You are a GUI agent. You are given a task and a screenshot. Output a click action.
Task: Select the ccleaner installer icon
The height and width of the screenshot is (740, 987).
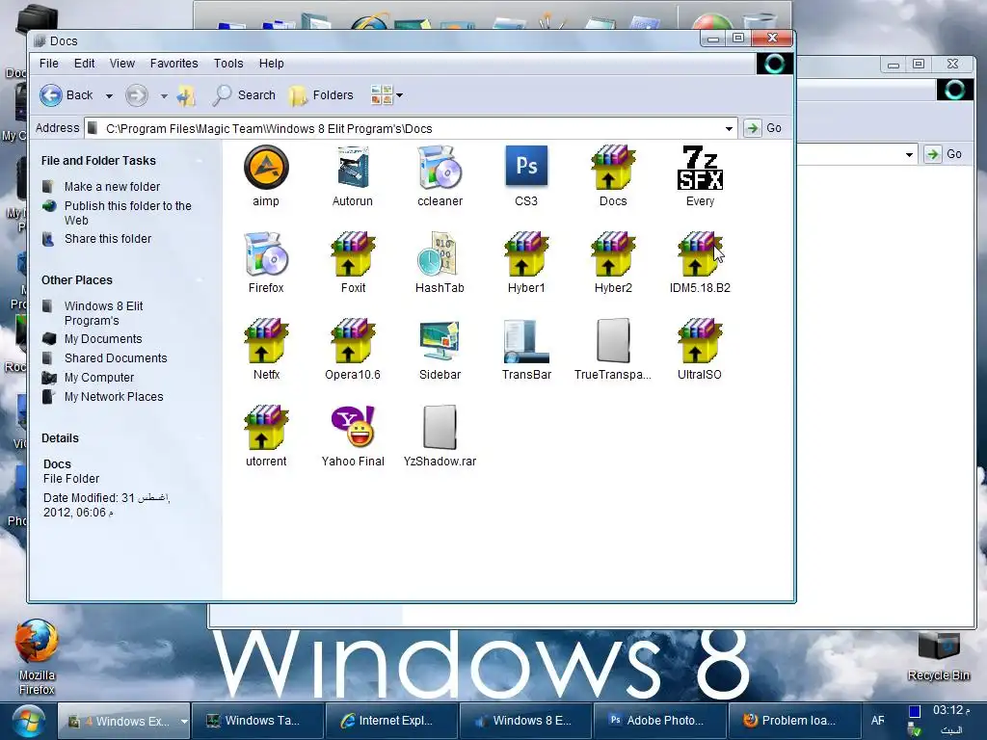click(x=440, y=168)
